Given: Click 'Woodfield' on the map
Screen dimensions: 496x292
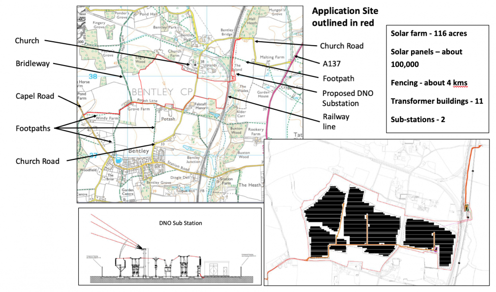Looking at the screenshot, I should coord(88,170).
